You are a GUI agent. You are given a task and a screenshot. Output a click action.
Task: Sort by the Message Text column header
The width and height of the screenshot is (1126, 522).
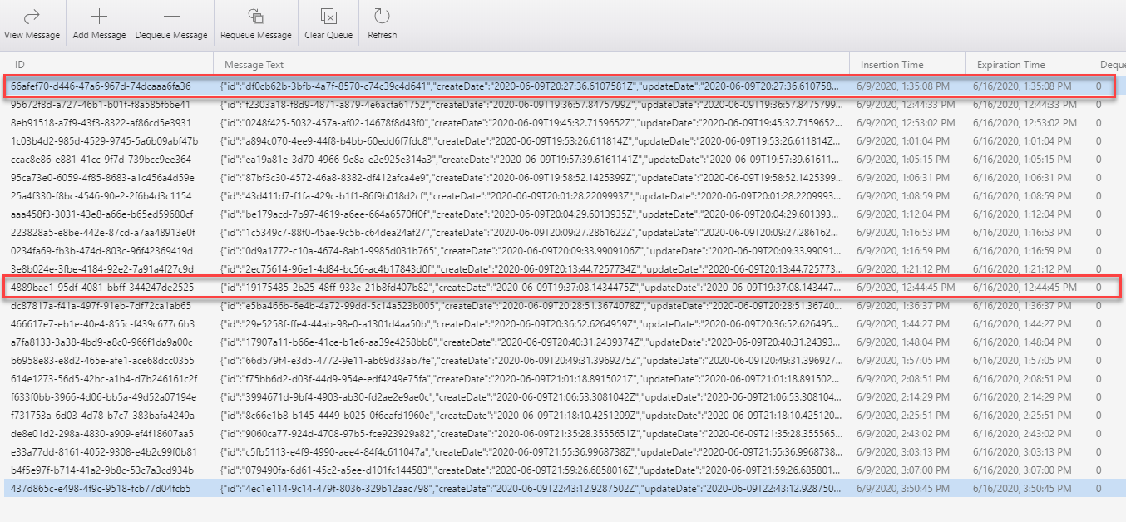click(254, 65)
